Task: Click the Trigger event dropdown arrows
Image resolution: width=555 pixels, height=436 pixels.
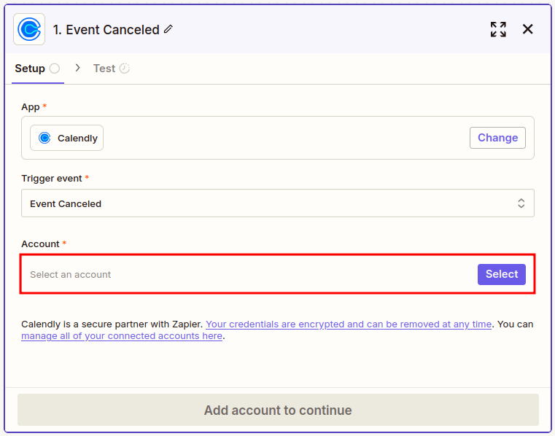Action: pyautogui.click(x=521, y=203)
